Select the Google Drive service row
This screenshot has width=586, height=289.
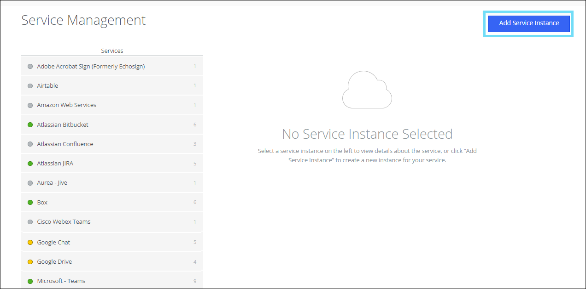pos(54,262)
